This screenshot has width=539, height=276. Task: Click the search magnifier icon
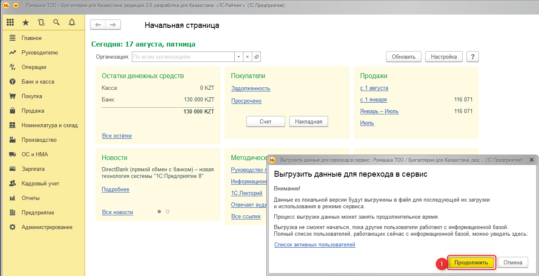click(x=56, y=22)
